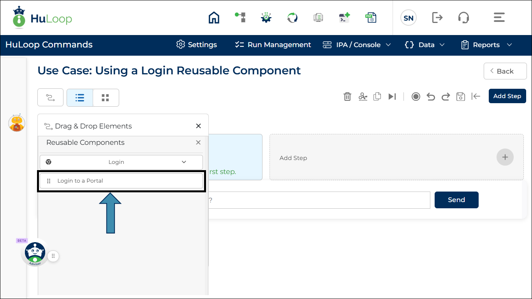
Task: Select the Automation gear icon in the header
Action: coord(266,18)
